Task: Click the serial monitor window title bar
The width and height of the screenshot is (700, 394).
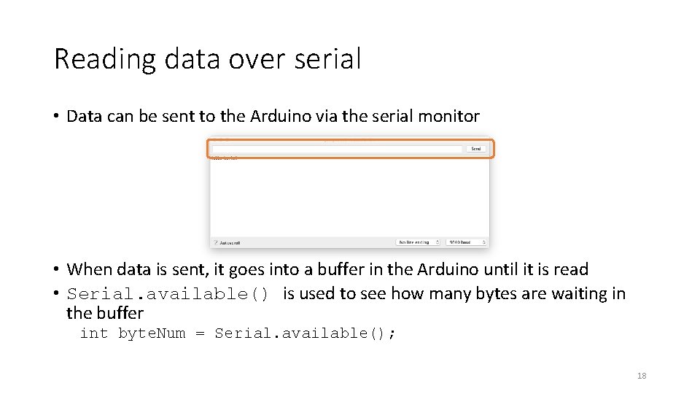Action: tap(349, 139)
